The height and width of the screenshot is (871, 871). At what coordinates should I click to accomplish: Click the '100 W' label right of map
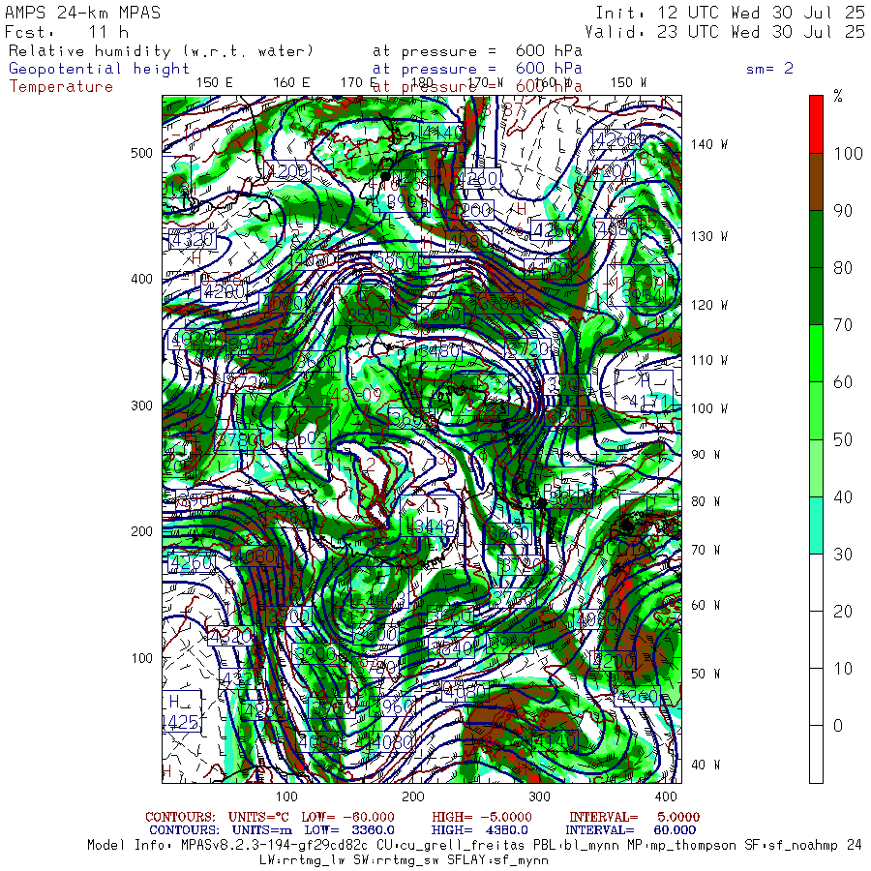click(x=709, y=408)
